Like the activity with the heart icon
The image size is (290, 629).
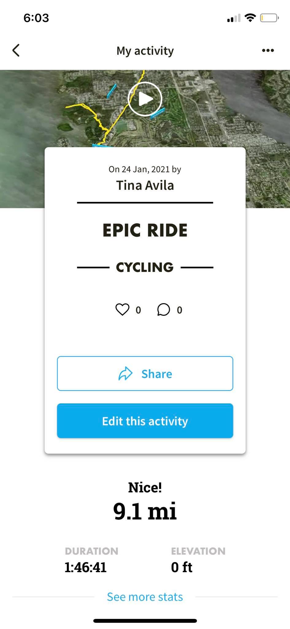pyautogui.click(x=122, y=310)
